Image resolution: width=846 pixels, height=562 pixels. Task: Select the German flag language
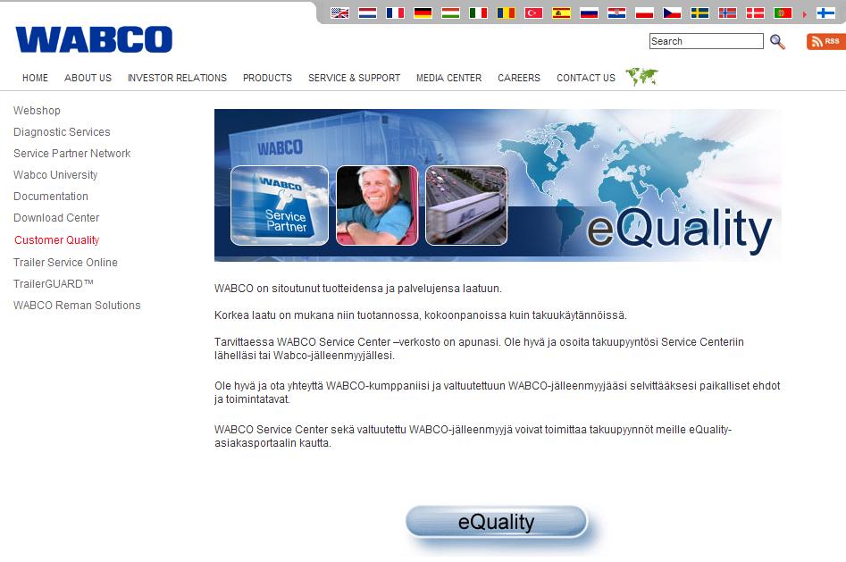(x=423, y=13)
